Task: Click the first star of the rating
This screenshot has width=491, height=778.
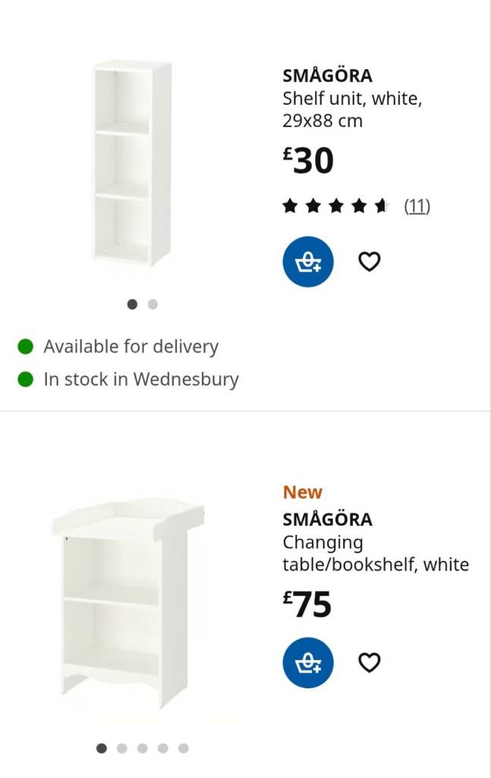Action: [291, 204]
